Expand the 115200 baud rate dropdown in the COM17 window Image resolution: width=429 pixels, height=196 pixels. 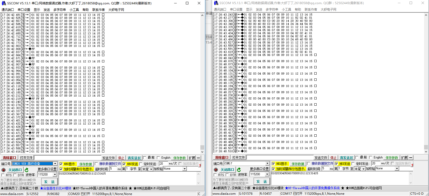pyautogui.click(x=267, y=175)
